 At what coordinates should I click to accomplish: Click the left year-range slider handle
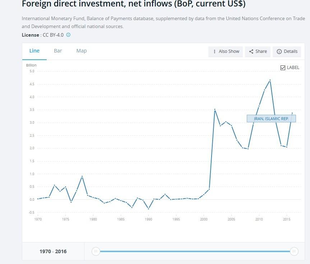coord(96,251)
